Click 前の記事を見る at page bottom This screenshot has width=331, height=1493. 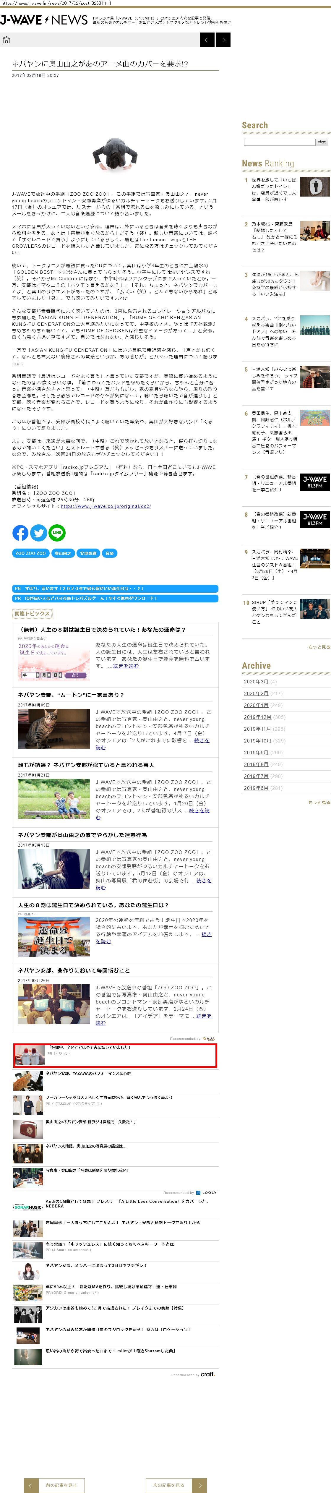(61, 1485)
